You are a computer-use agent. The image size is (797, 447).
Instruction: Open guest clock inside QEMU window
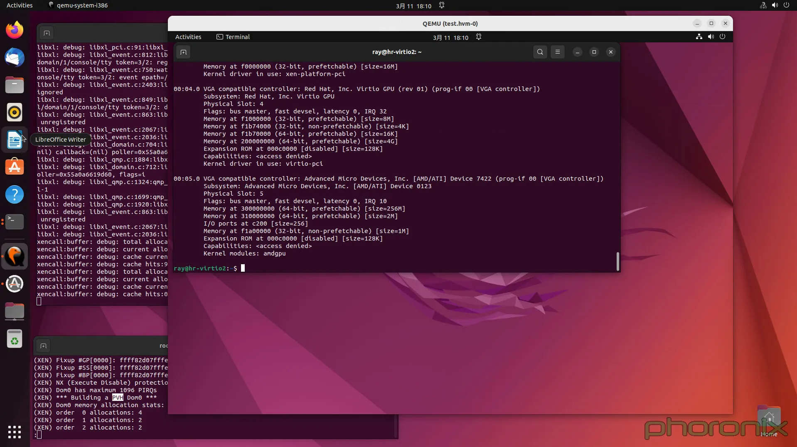coord(450,37)
